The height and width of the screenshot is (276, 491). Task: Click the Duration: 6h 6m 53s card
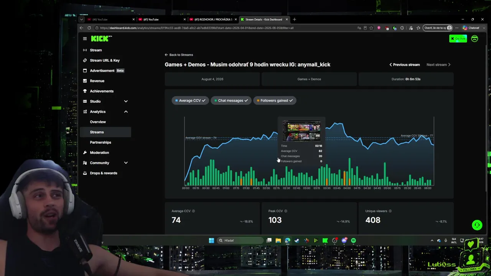coord(406,79)
